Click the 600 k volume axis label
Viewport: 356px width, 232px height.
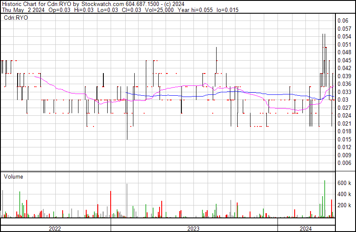point(344,183)
